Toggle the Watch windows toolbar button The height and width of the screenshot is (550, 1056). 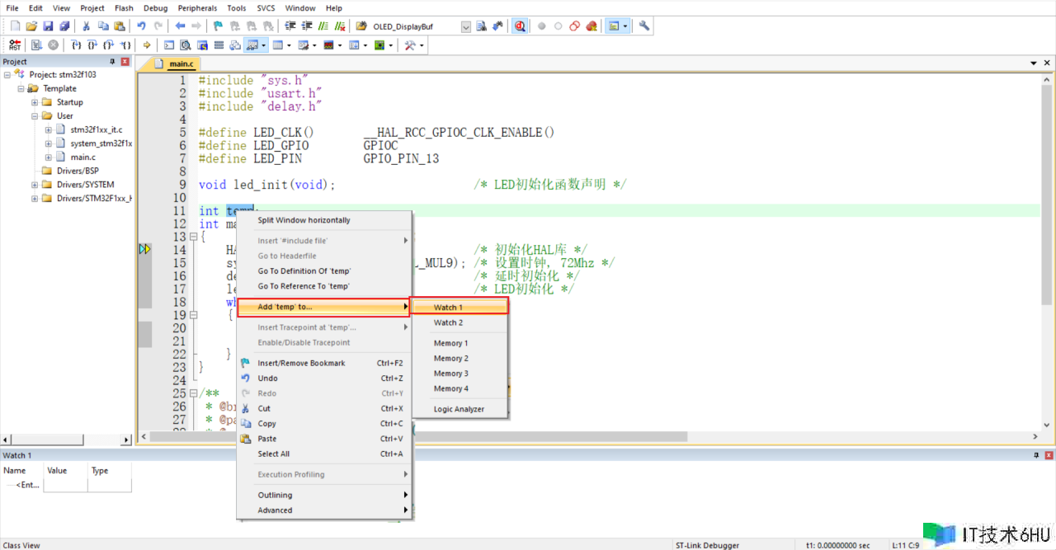click(x=253, y=45)
